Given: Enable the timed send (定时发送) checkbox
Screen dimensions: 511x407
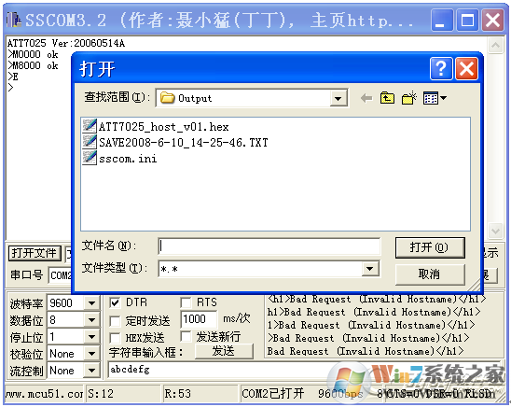Looking at the screenshot, I should 115,321.
